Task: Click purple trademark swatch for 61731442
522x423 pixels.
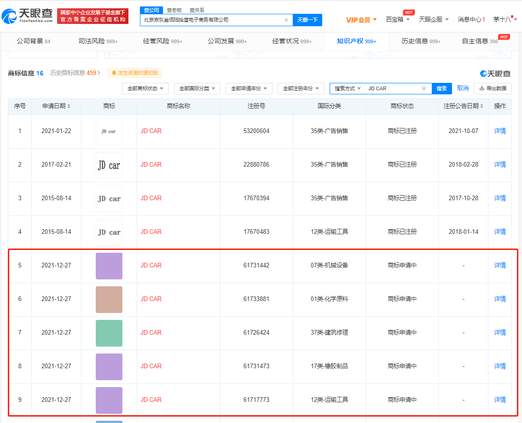Action: click(109, 266)
